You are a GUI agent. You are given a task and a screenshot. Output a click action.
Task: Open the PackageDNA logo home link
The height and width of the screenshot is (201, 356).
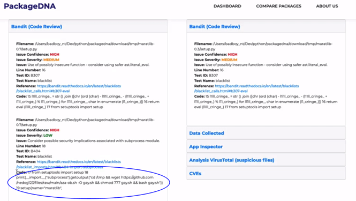pos(30,6)
